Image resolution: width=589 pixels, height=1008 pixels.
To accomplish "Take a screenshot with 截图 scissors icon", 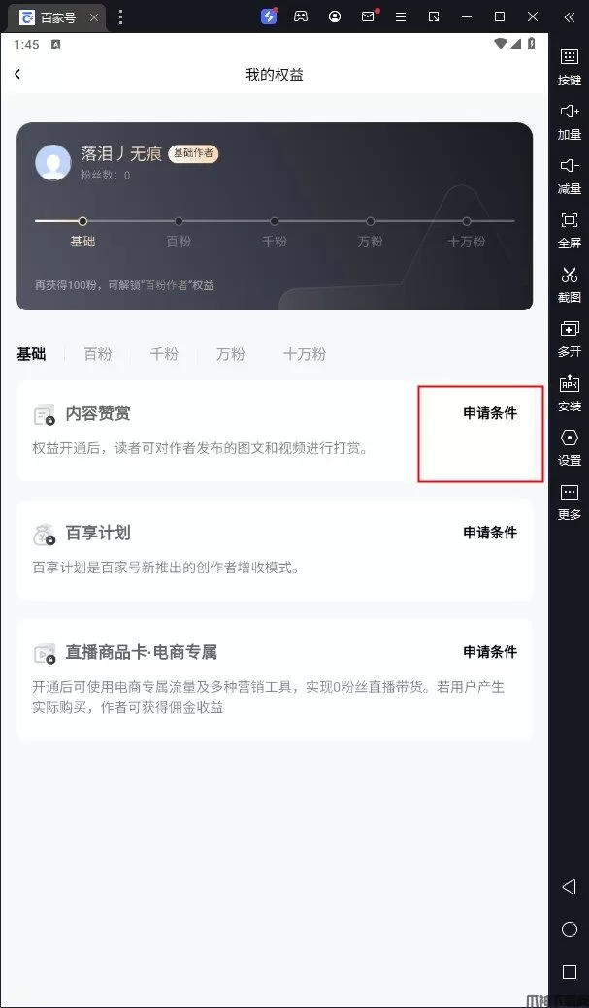I will tap(569, 284).
